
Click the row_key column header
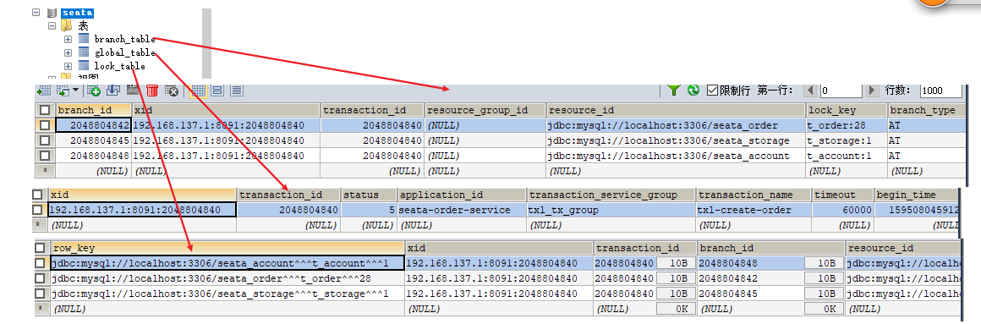(x=227, y=249)
